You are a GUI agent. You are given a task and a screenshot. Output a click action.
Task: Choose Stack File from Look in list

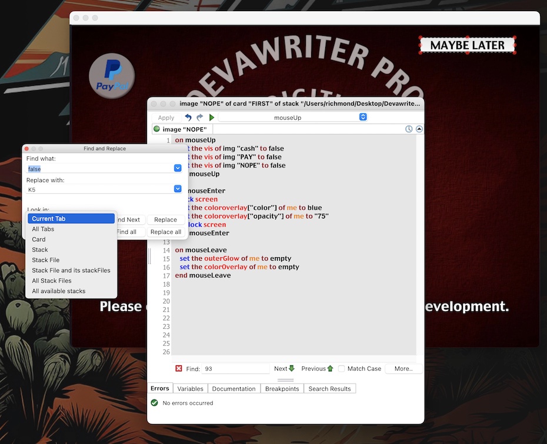pyautogui.click(x=46, y=260)
